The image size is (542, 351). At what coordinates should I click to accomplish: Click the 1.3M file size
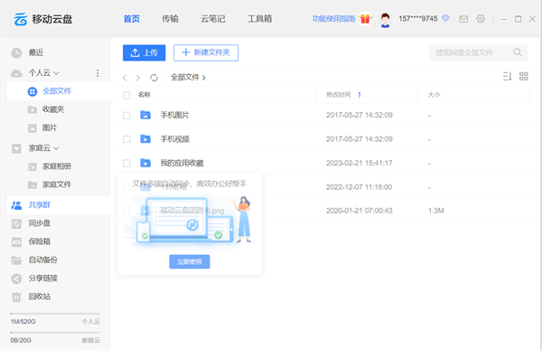tap(436, 211)
